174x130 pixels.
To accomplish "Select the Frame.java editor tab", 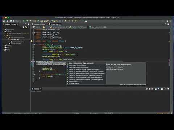I will tap(54, 24).
